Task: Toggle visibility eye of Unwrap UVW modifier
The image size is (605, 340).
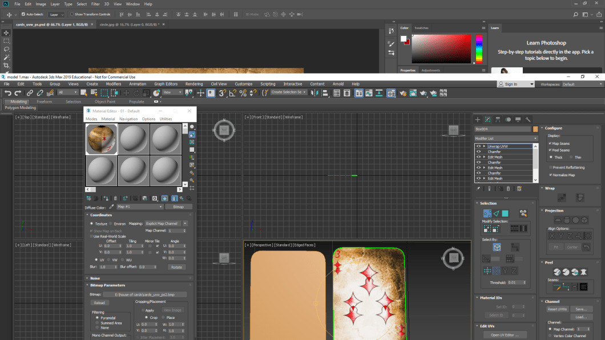Action: (x=478, y=146)
